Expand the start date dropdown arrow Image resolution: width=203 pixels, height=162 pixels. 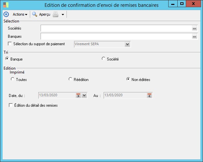click(x=84, y=95)
